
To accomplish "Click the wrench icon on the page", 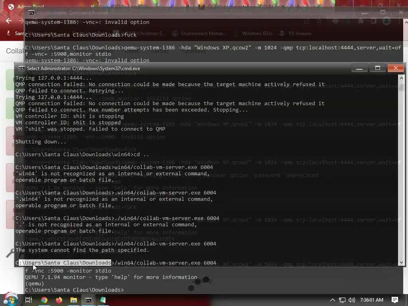I will point(10,253).
